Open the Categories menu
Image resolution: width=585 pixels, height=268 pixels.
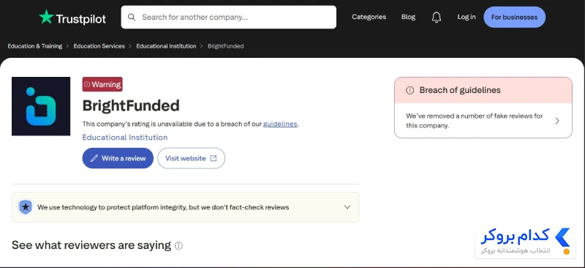tap(369, 17)
